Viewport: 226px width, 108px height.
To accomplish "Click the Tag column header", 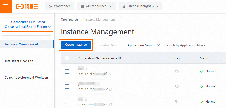I will (x=177, y=58).
